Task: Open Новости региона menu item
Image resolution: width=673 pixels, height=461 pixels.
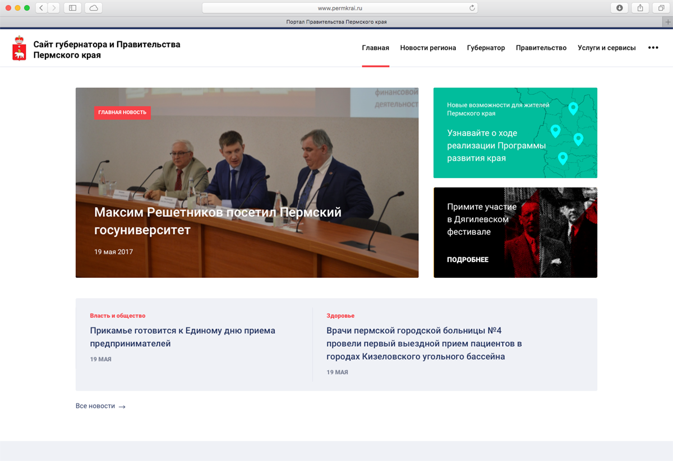Action: coord(428,48)
